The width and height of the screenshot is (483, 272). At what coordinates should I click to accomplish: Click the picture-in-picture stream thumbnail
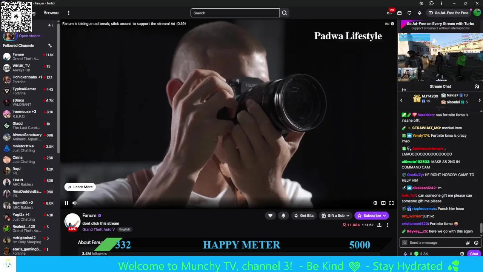click(x=440, y=57)
